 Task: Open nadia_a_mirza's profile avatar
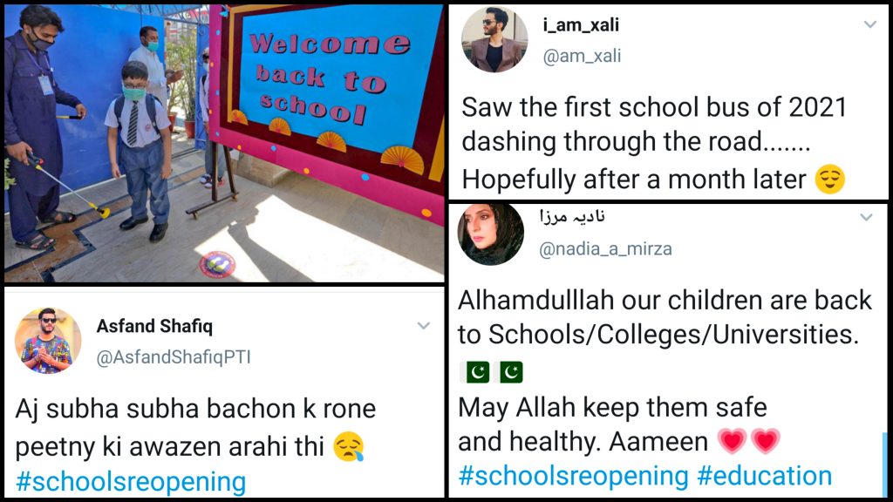tap(491, 234)
